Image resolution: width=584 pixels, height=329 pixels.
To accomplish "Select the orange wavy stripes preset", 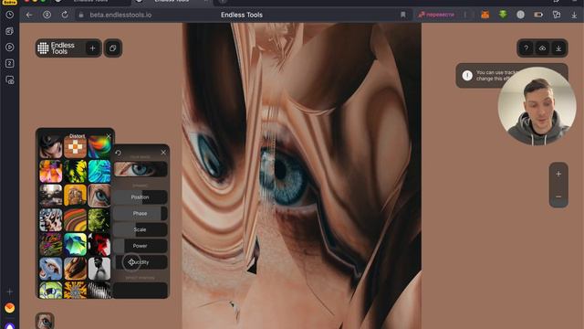I will click(x=75, y=219).
